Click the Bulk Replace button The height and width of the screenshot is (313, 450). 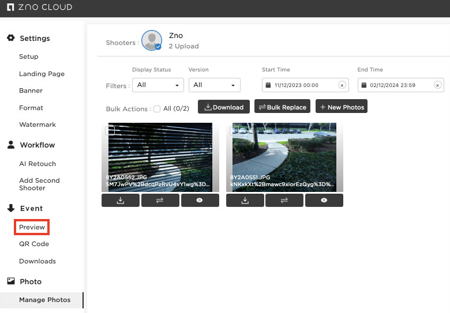click(282, 107)
